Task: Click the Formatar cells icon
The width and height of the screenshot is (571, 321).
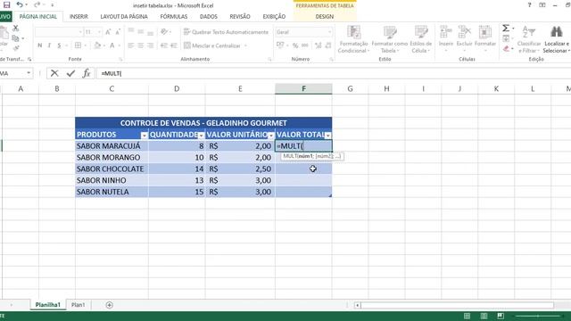Action: 485,37
